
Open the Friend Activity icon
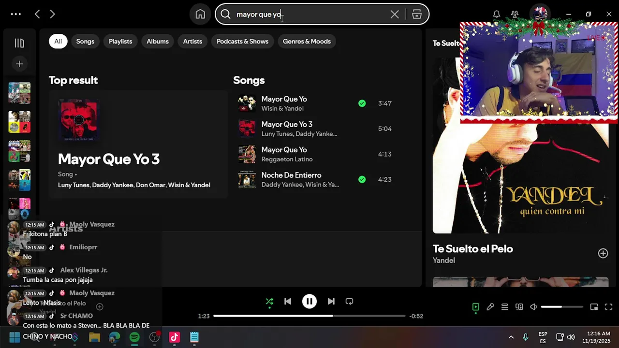pos(515,14)
